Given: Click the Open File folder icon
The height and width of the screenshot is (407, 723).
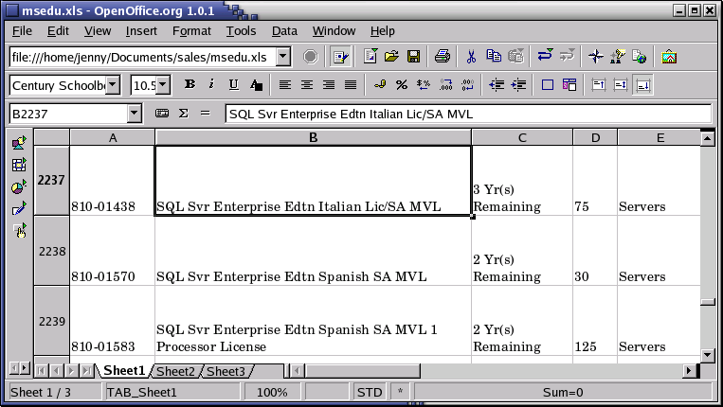Looking at the screenshot, I should point(389,57).
